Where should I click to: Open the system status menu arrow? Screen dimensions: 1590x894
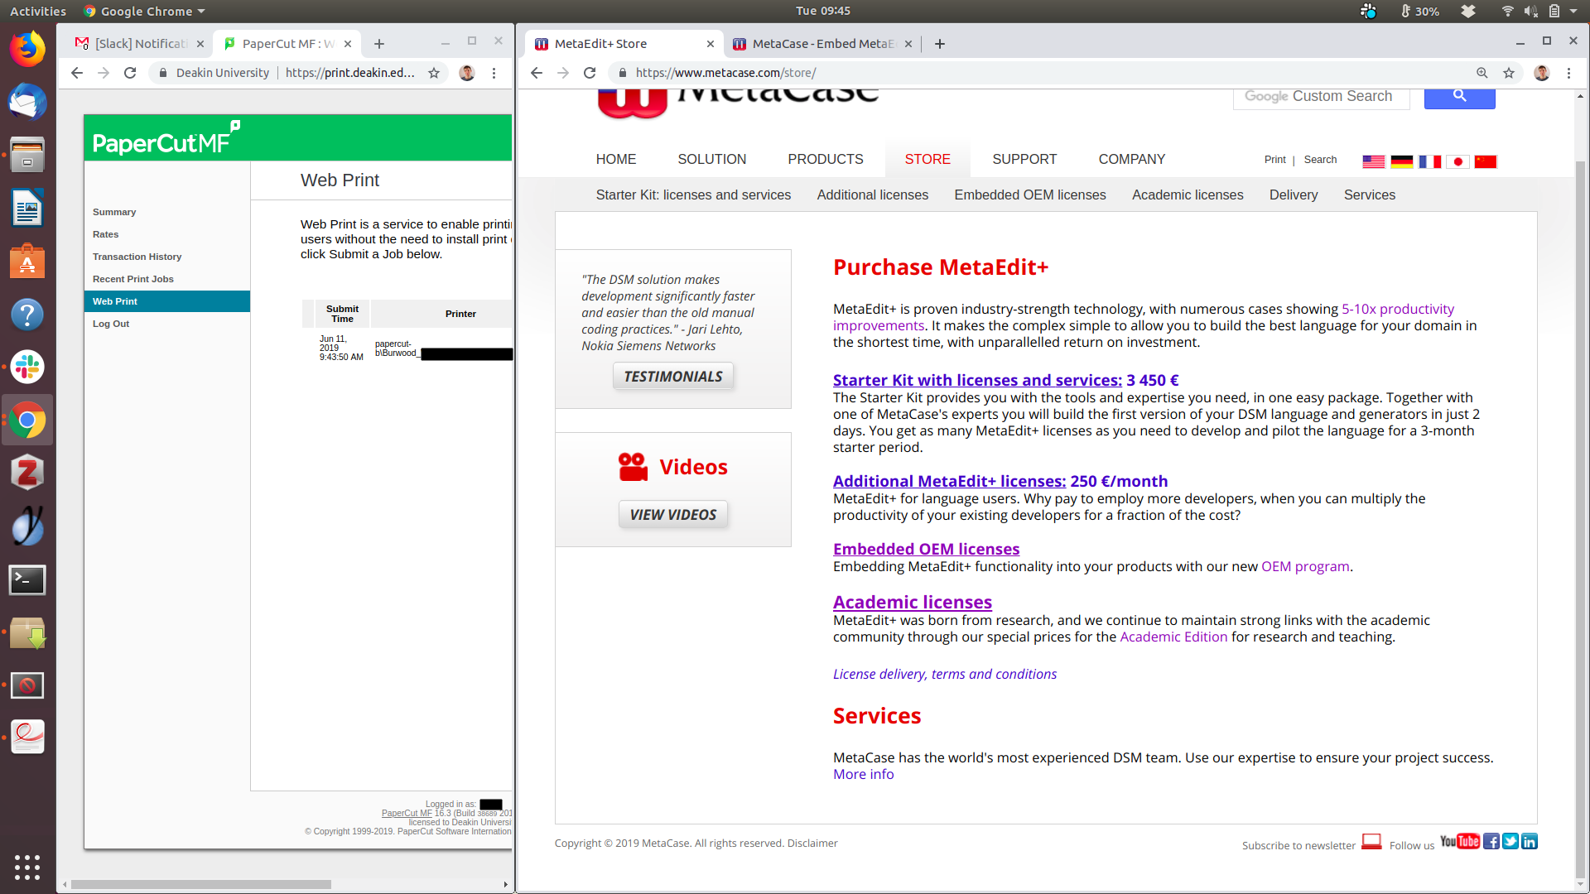pyautogui.click(x=1573, y=12)
